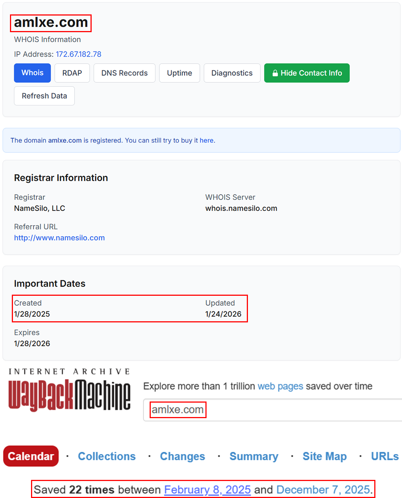
Task: Open the 'web pages' link
Action: [280, 386]
